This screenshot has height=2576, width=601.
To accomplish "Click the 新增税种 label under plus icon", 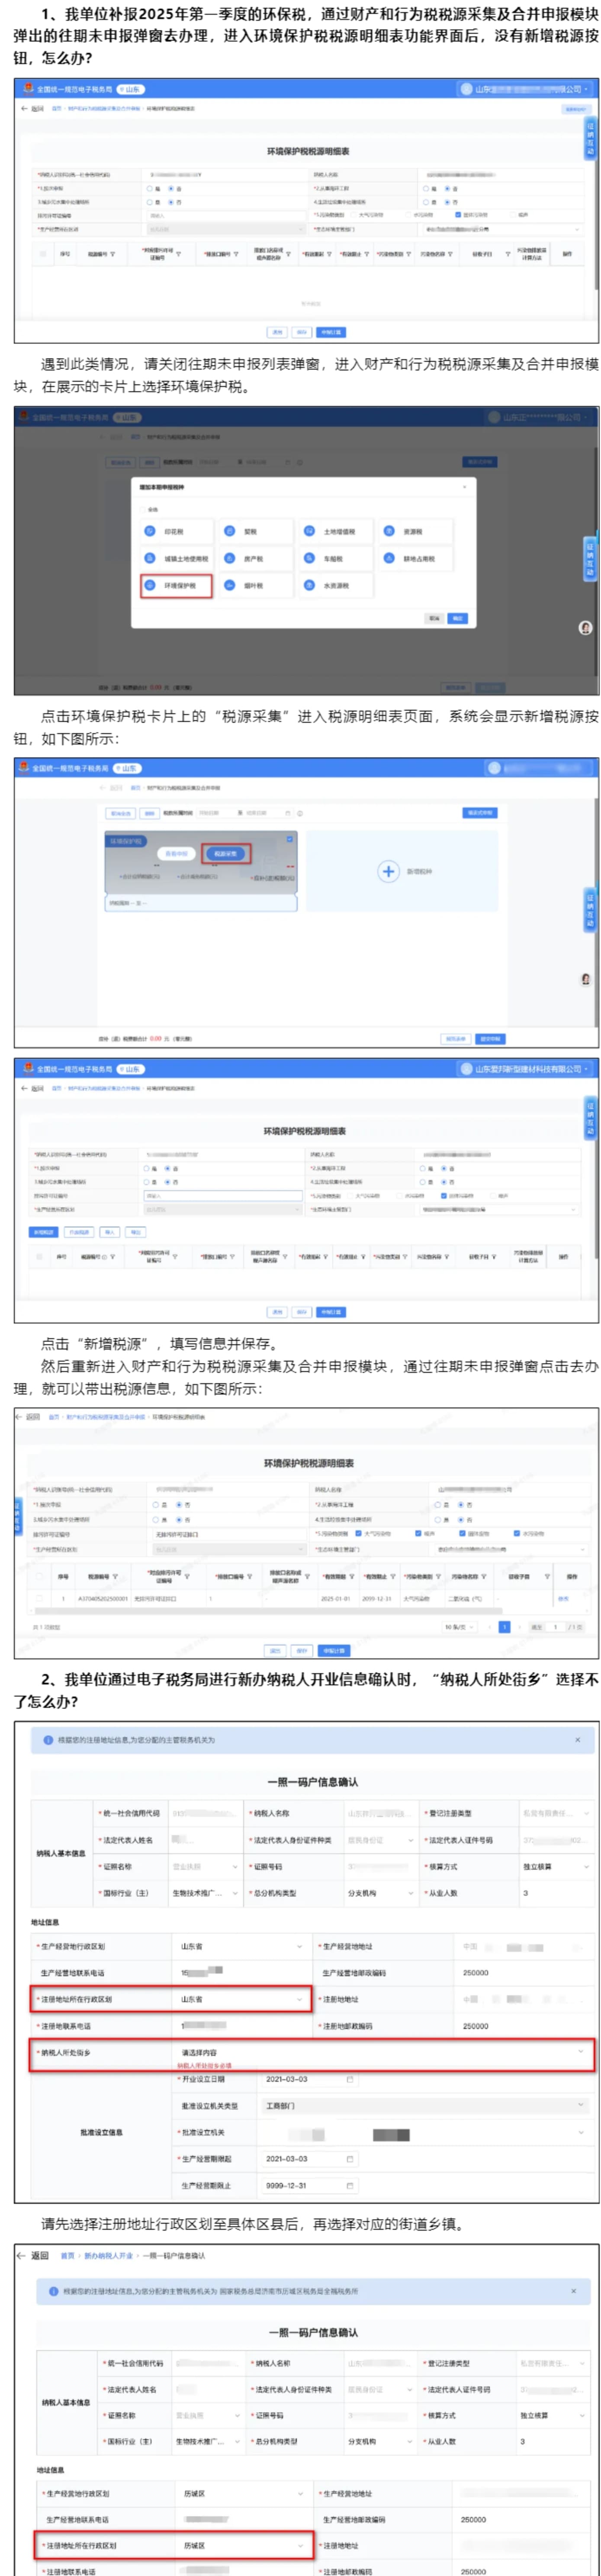I will coord(419,871).
